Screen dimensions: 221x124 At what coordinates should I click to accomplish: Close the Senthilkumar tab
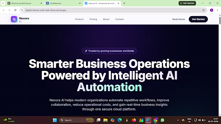[80, 3]
